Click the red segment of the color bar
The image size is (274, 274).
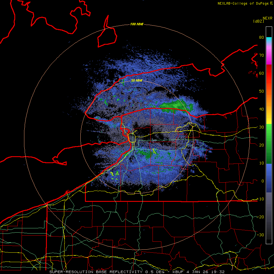tap(269, 75)
